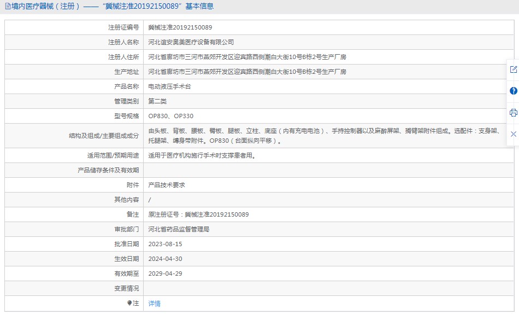Screen dimensions: 519x314
Task: Click the 生效日期 label
Action: pyautogui.click(x=126, y=259)
